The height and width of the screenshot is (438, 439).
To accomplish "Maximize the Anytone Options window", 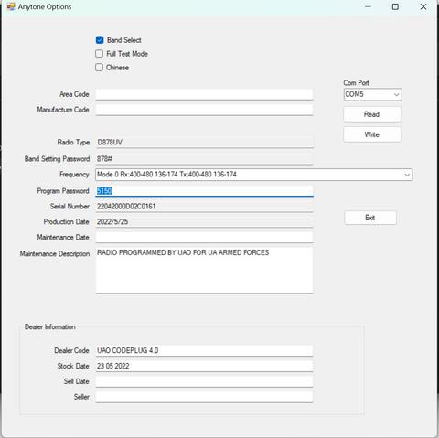I will coord(395,6).
